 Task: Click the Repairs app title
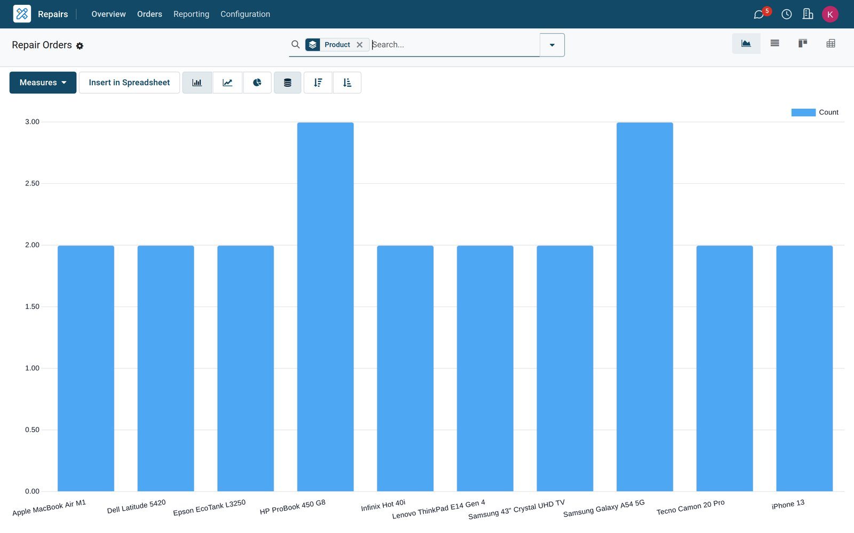53,14
